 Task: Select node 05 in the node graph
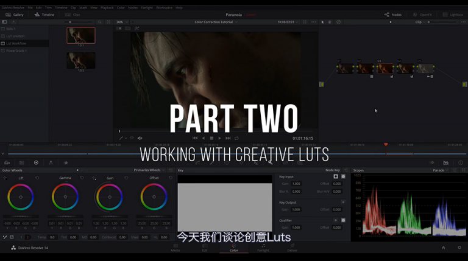[425, 69]
